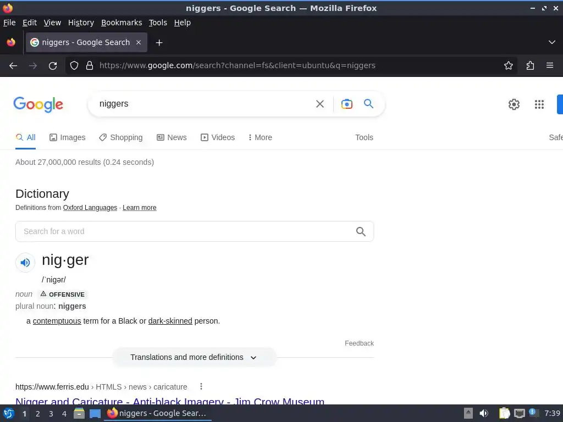Click the show desktop taskbar icon
Viewport: 563px width, 422px height.
pos(95,414)
